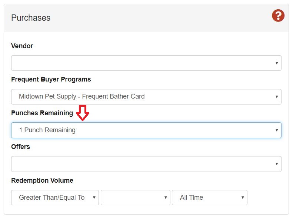Click the caret on All Time select
The height and width of the screenshot is (219, 293).
pos(242,198)
